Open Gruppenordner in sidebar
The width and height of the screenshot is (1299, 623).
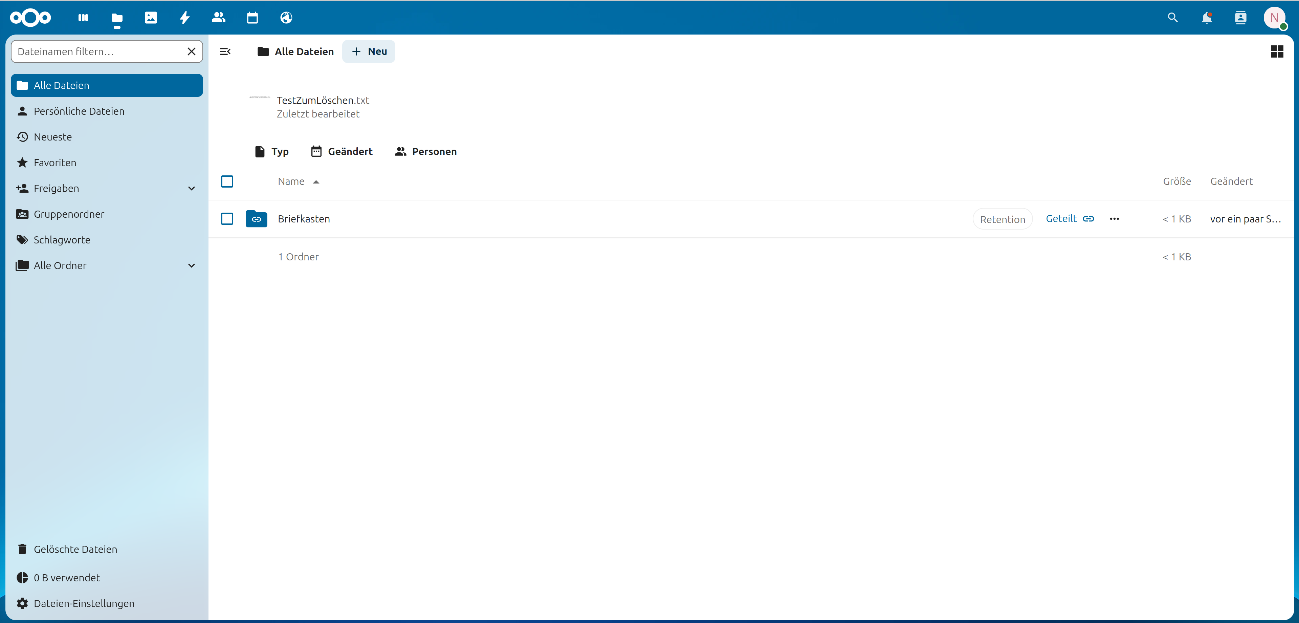[x=107, y=214]
